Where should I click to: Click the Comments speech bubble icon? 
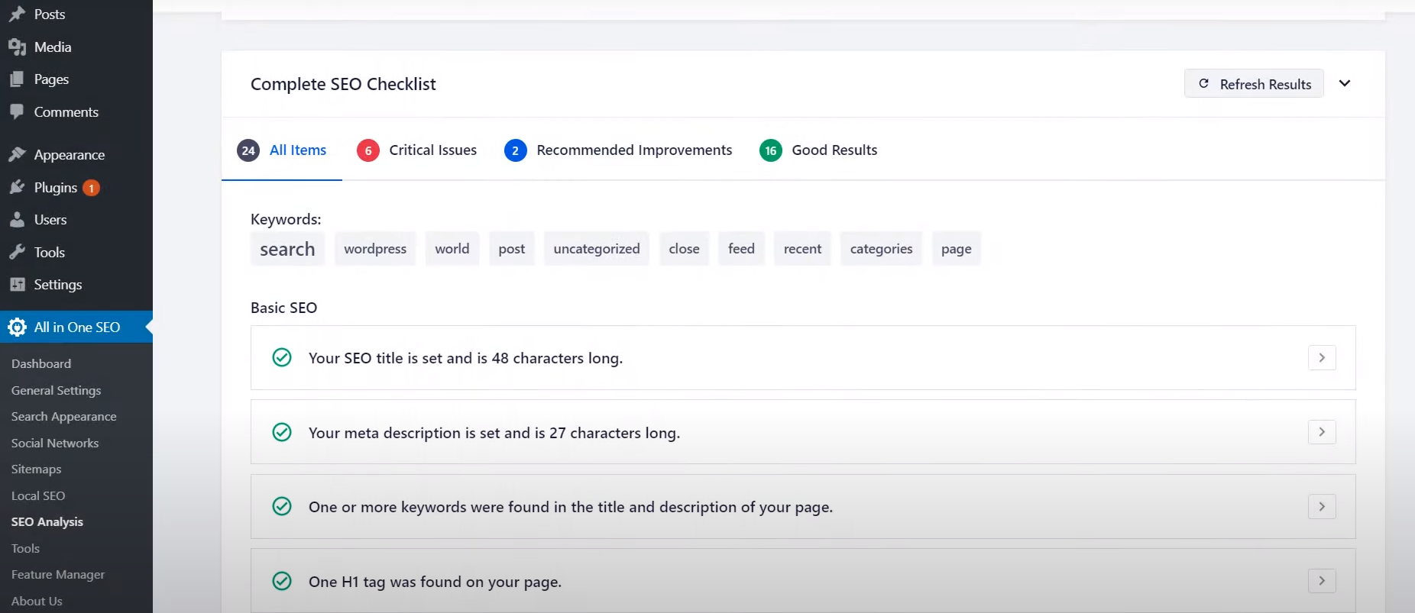(17, 112)
